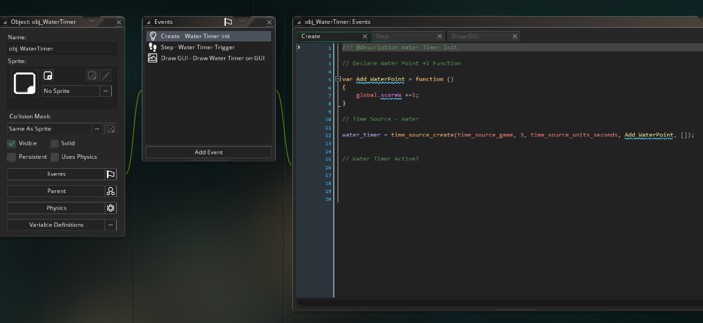Open Variable Definitions

pos(56,225)
